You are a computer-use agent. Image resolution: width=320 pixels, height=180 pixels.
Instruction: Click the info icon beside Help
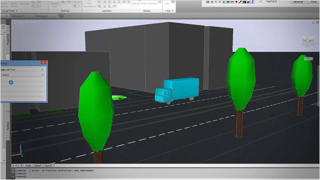coord(173,2)
